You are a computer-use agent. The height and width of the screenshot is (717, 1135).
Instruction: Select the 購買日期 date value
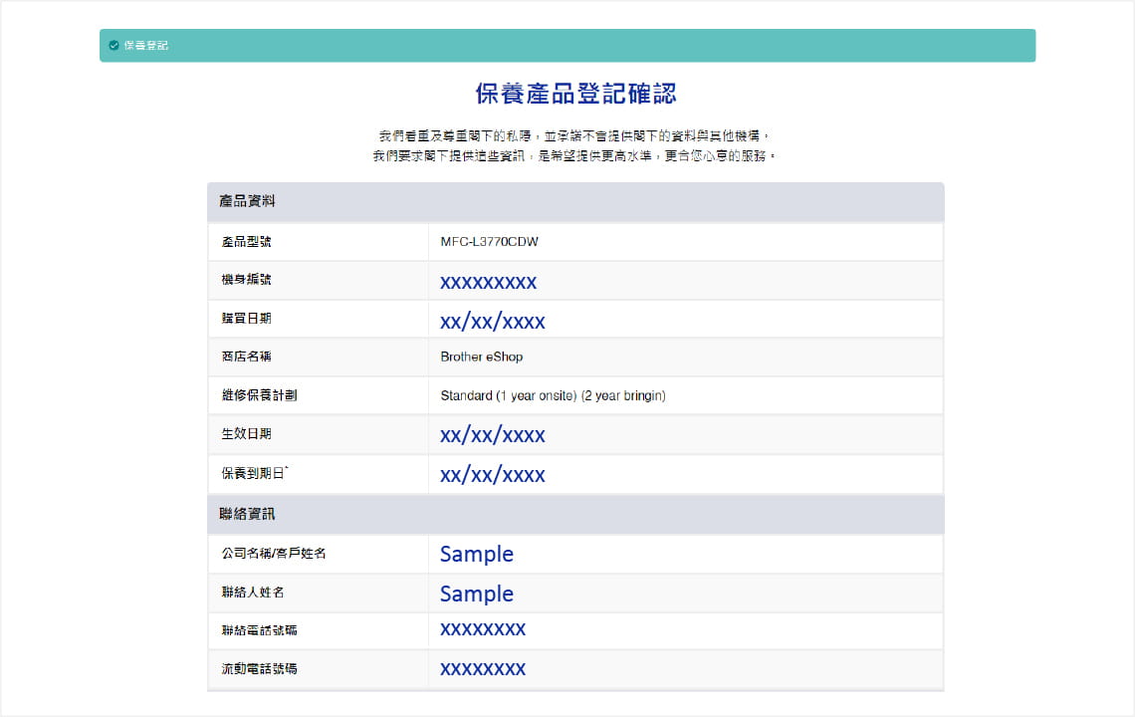click(x=492, y=322)
